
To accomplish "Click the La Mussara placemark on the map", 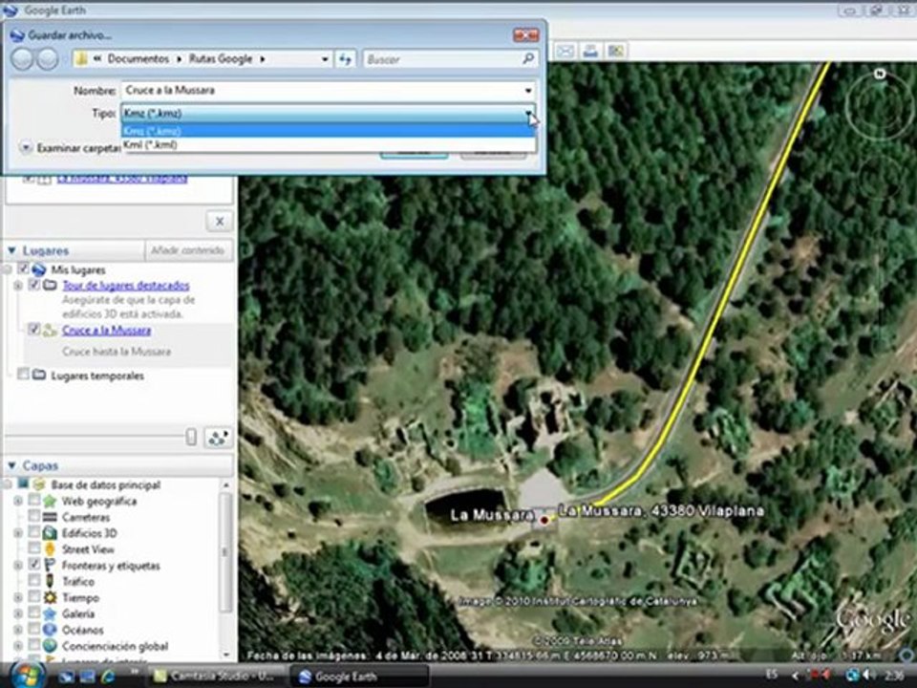I will pos(544,520).
